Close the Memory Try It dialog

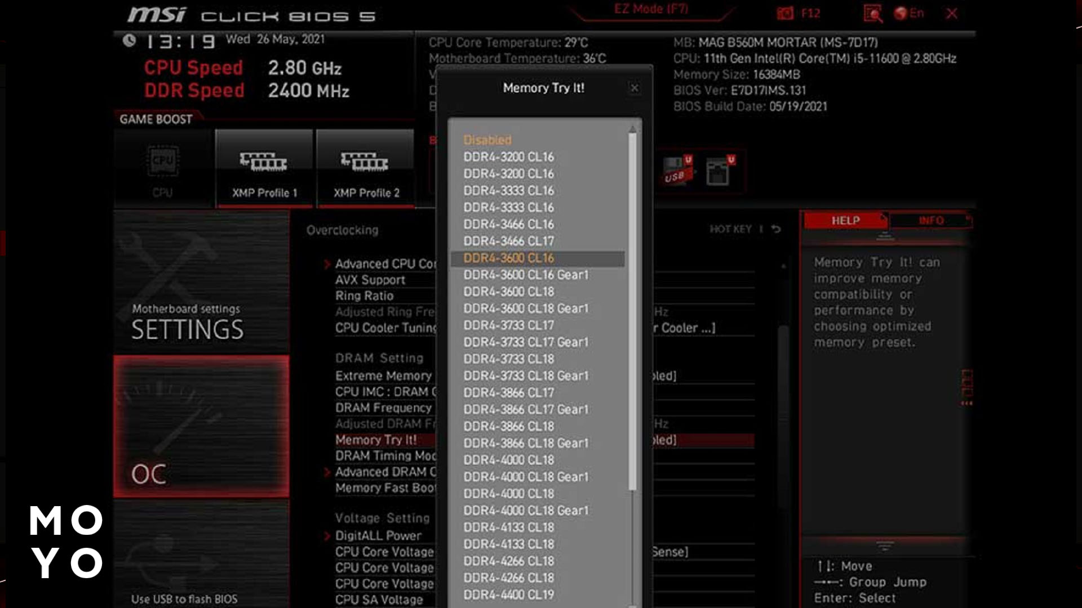(634, 87)
